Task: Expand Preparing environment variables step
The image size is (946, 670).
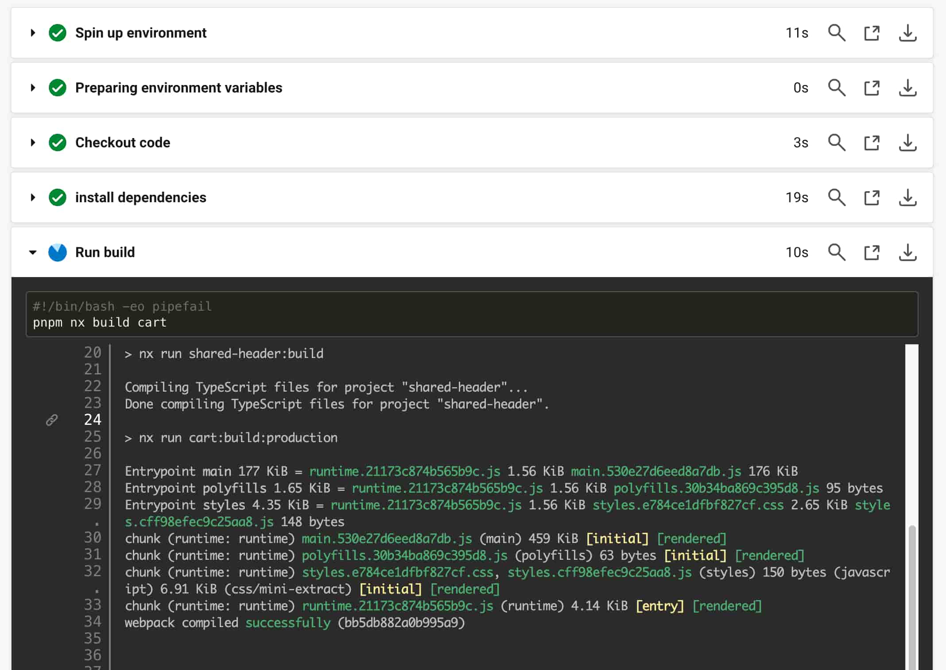Action: (x=33, y=88)
